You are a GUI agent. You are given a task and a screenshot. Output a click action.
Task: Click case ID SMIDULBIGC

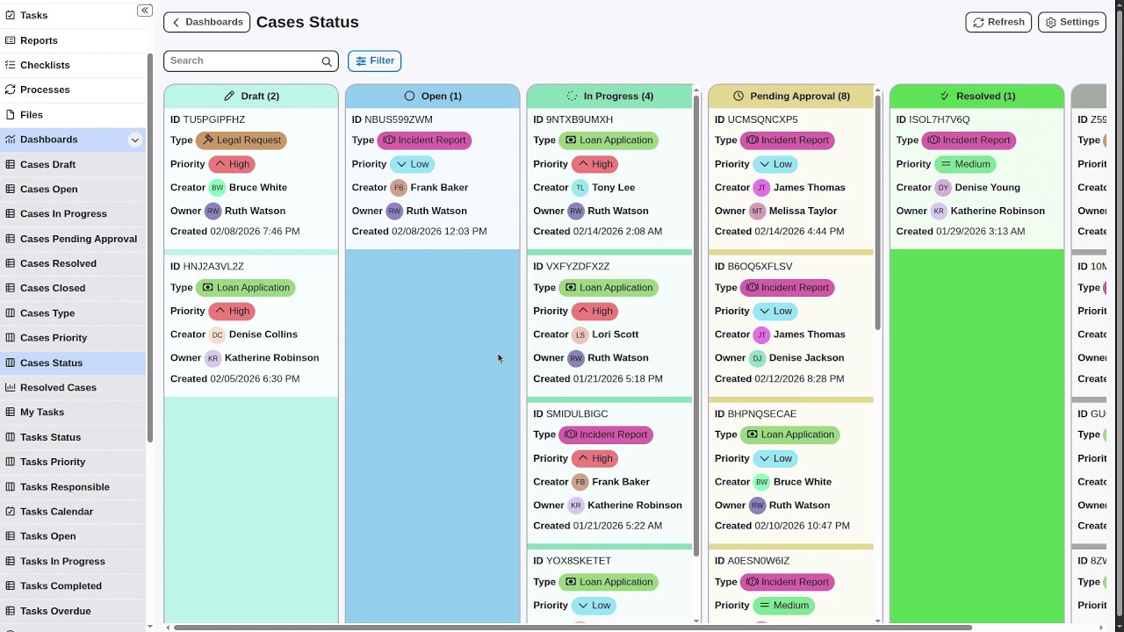(x=577, y=413)
